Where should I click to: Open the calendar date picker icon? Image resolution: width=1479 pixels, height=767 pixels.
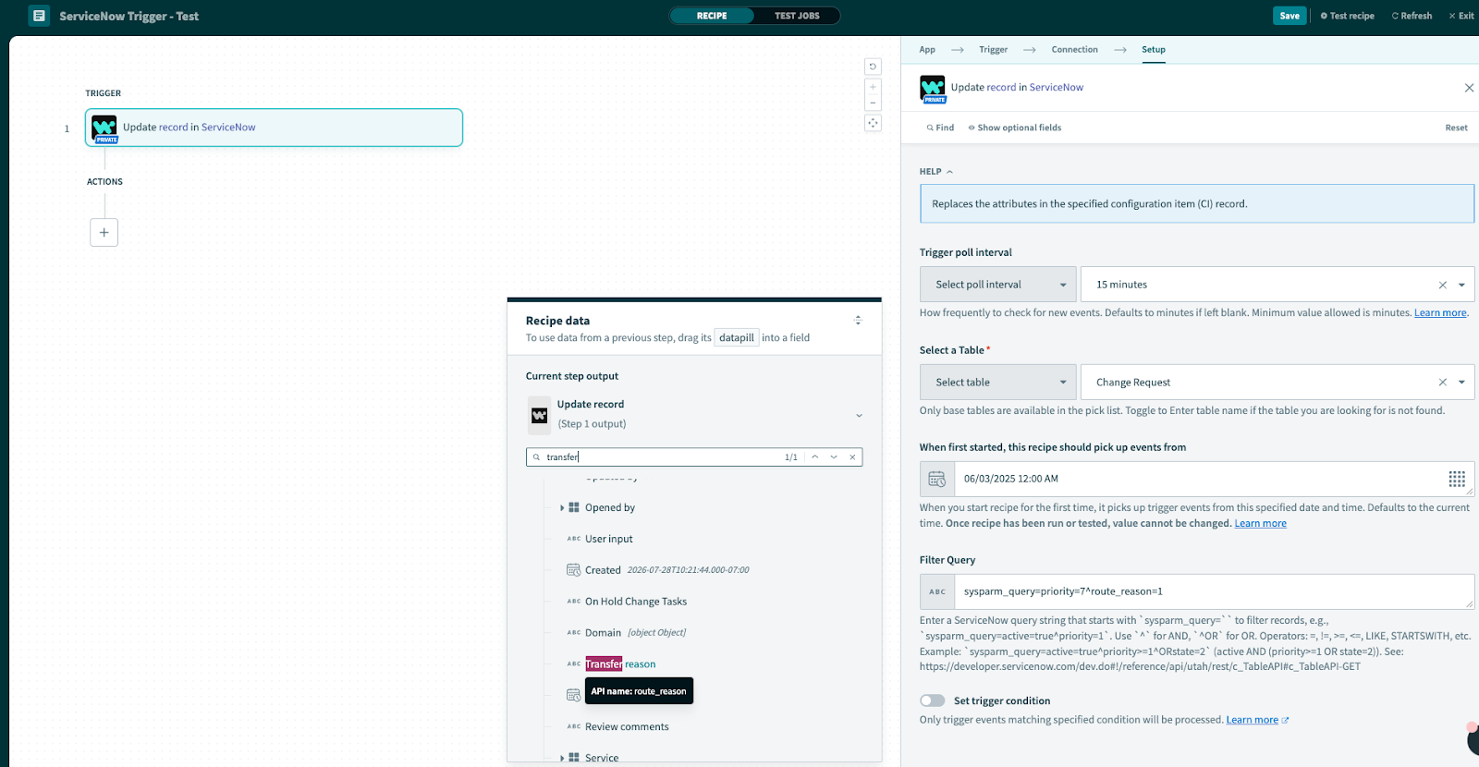(x=937, y=479)
